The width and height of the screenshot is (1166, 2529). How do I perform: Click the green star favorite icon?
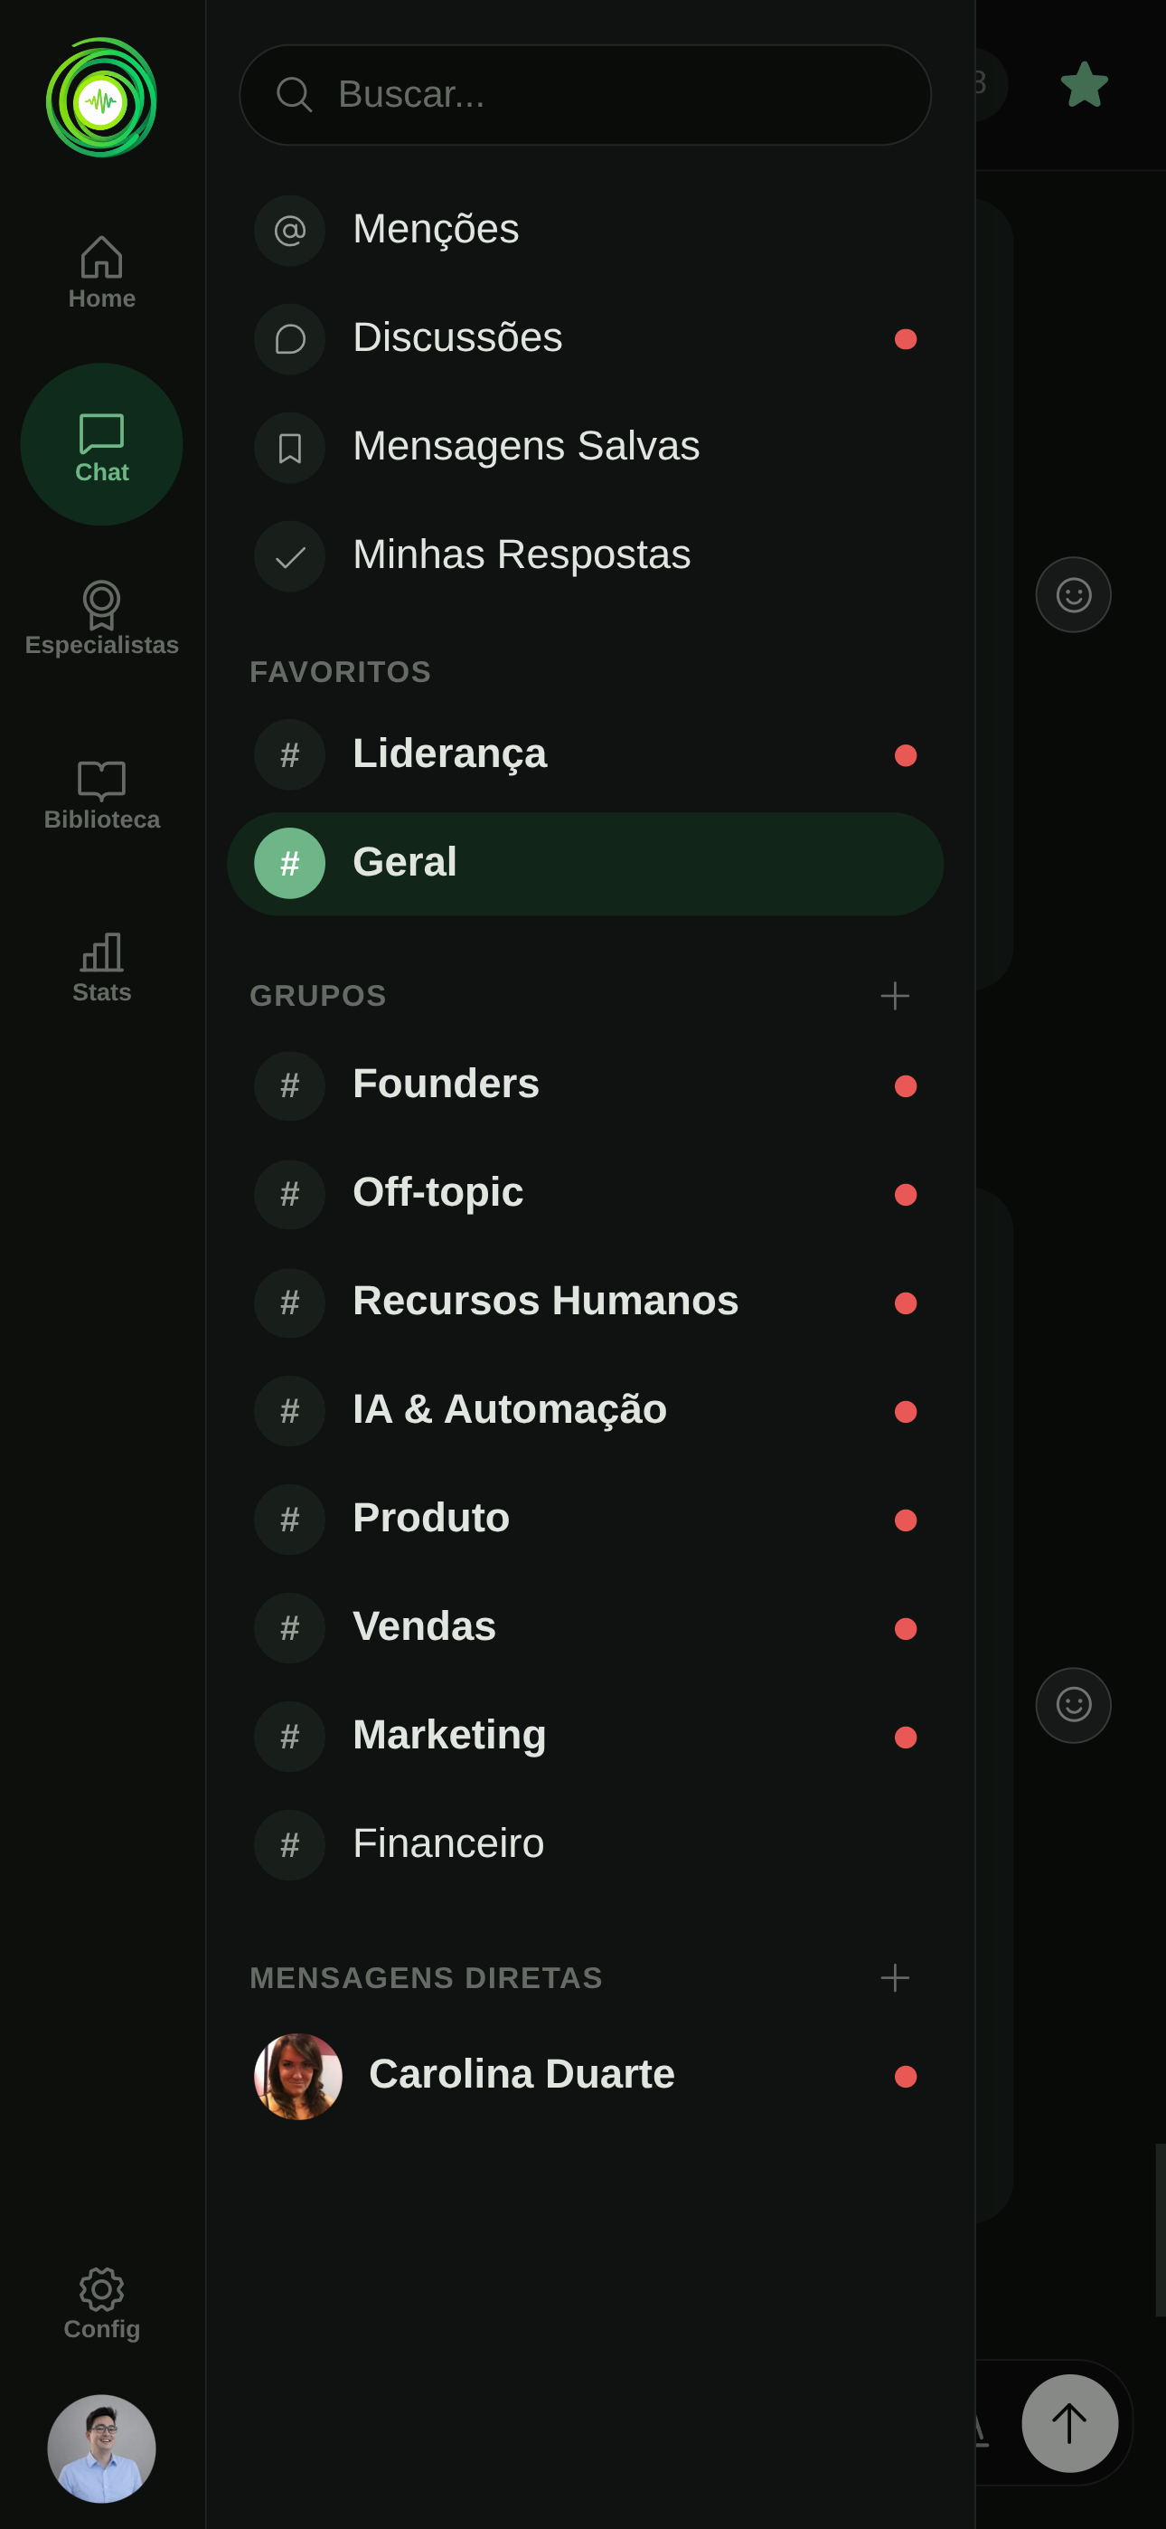1084,85
